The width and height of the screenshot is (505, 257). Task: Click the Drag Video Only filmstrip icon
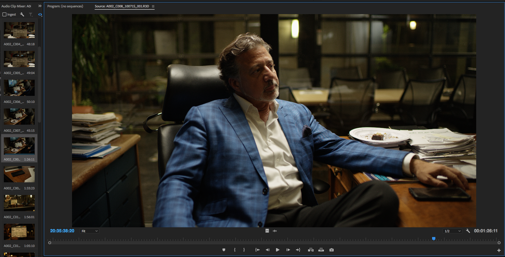point(267,231)
